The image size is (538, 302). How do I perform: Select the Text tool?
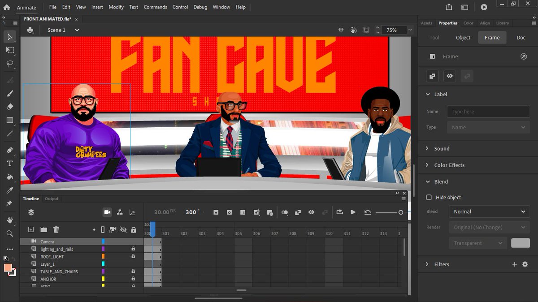tap(10, 164)
